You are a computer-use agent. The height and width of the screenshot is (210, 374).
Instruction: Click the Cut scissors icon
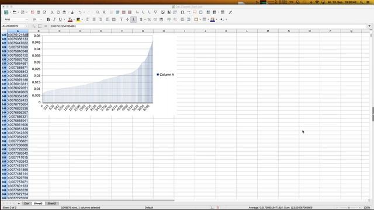tap(52, 12)
